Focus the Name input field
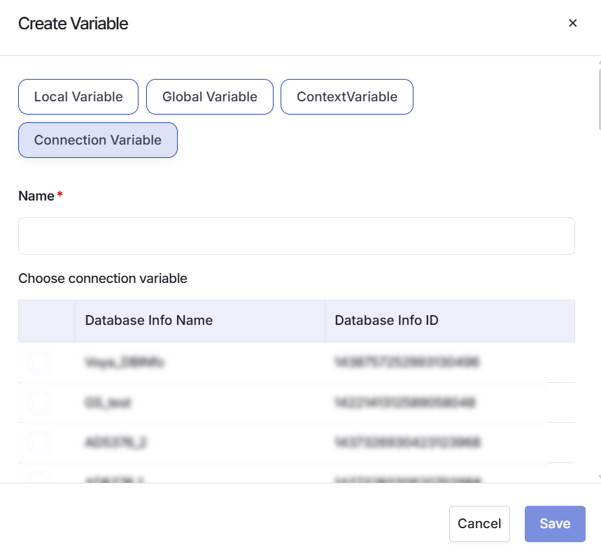This screenshot has width=601, height=554. tap(297, 236)
